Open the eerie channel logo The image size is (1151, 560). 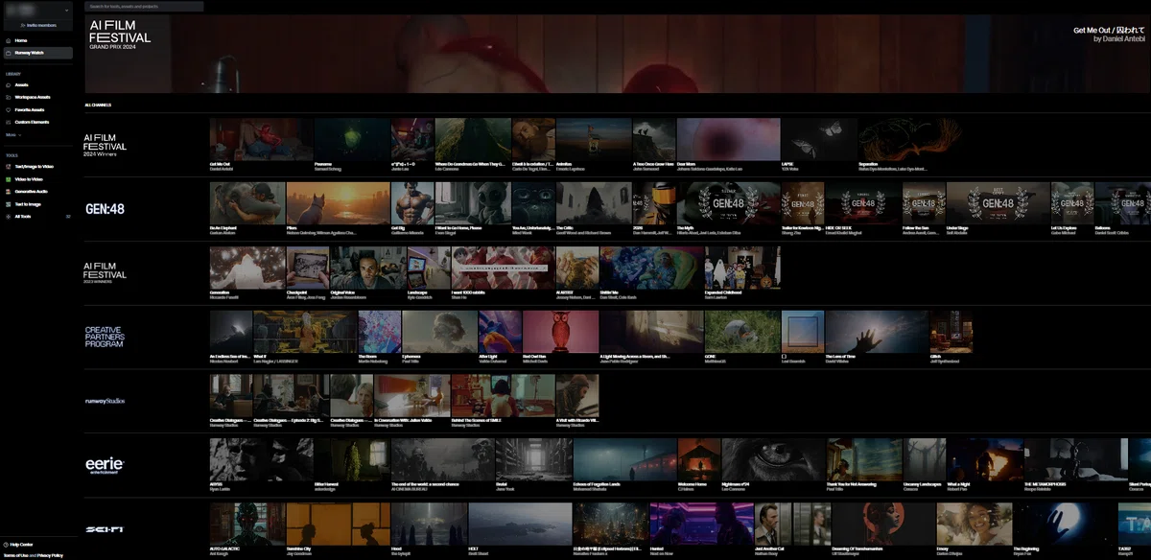(105, 465)
